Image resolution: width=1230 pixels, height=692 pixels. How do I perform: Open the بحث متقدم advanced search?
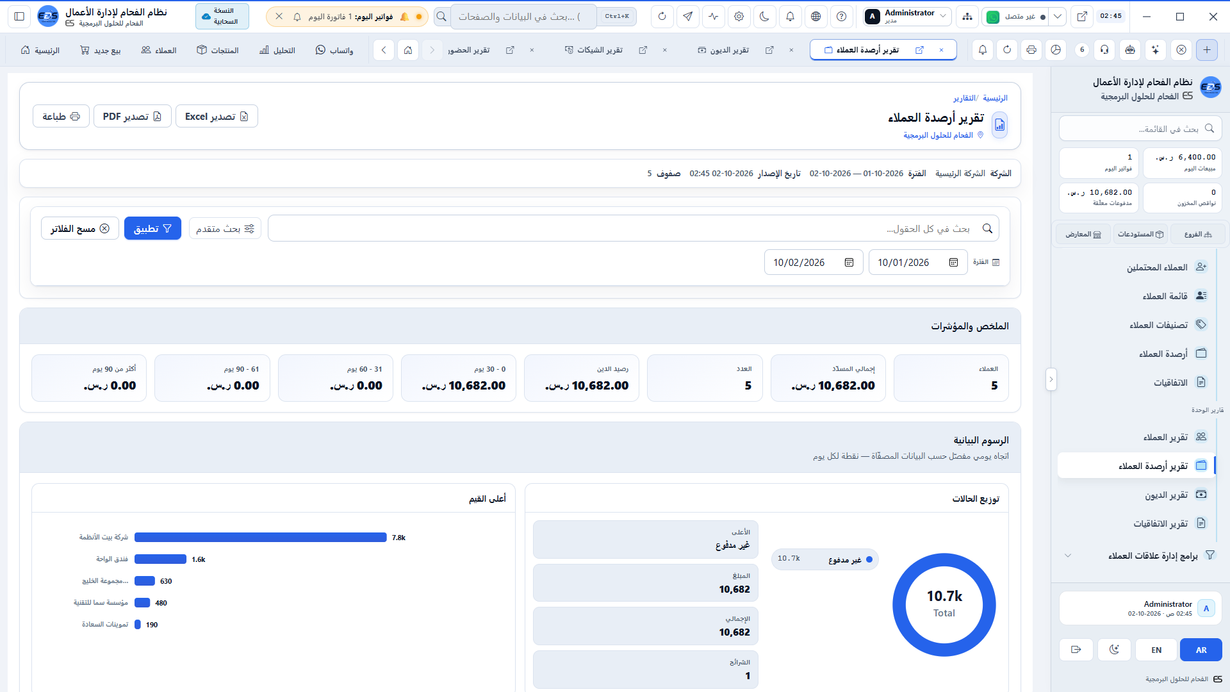(225, 229)
